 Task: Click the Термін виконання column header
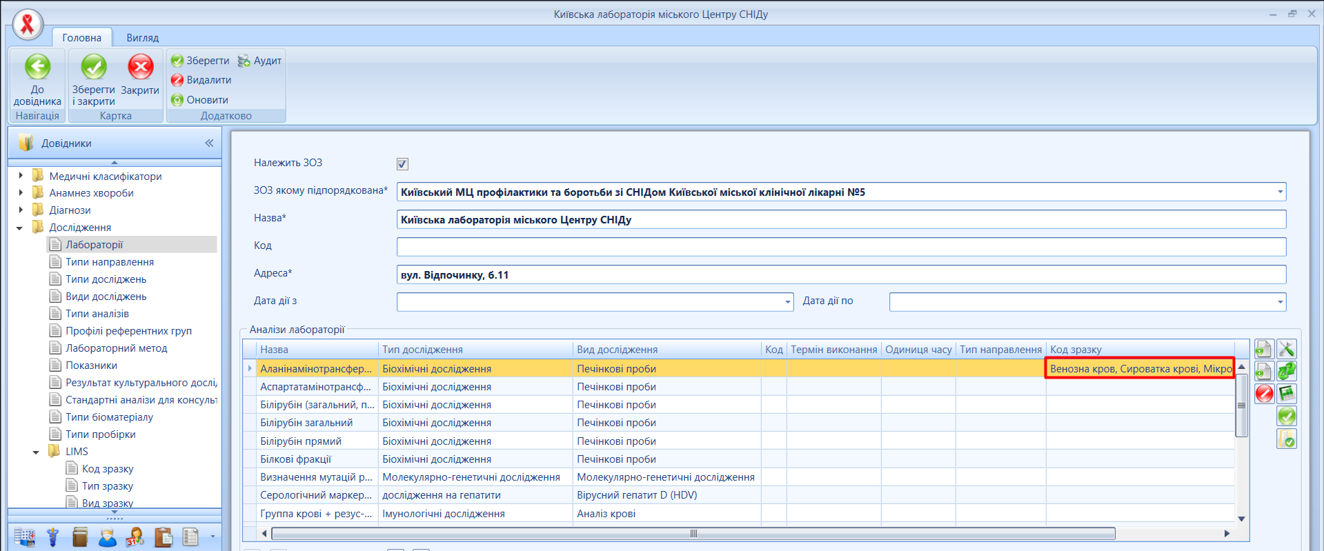point(833,350)
